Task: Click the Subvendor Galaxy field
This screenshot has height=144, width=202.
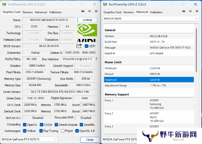Action: [x=35, y=52]
